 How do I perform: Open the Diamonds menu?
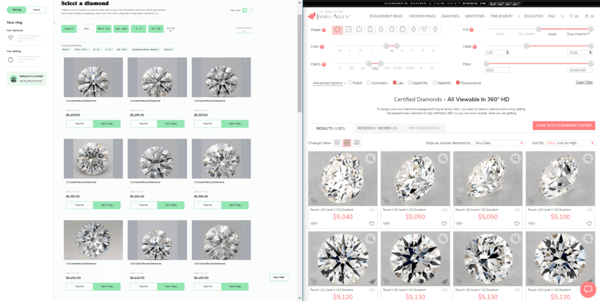pos(450,16)
